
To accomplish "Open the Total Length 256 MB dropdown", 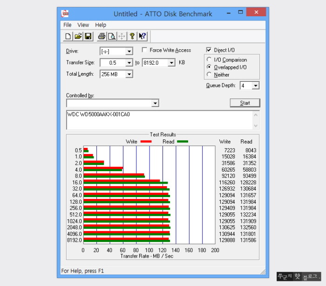I will coord(129,74).
